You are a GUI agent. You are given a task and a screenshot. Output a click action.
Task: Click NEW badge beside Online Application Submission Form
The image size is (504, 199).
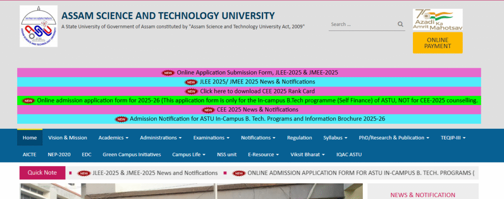pos(168,73)
